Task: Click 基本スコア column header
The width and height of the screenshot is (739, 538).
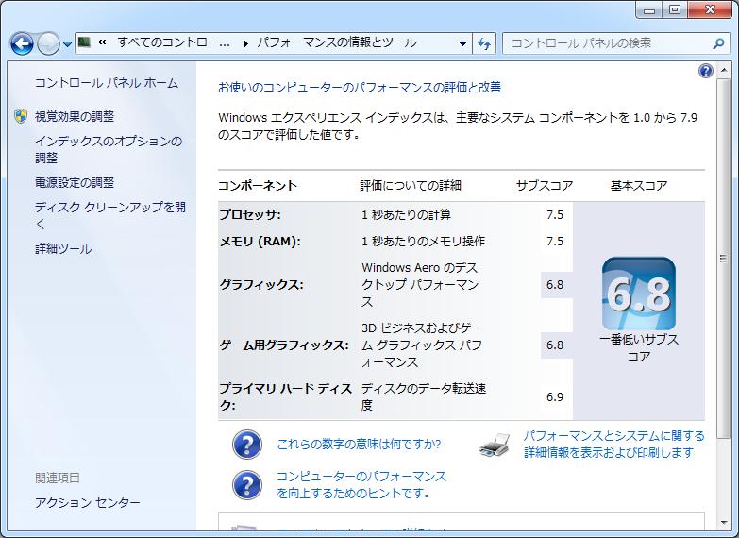Action: click(639, 186)
